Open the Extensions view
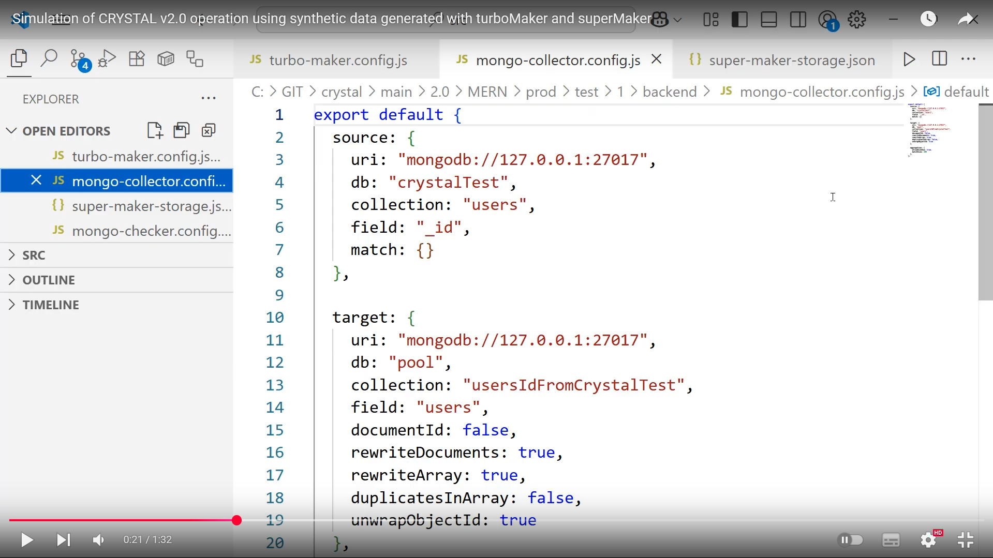The width and height of the screenshot is (993, 558). click(137, 58)
